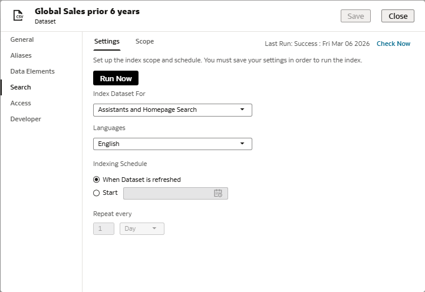Select the 'Start' schedule radio button

pyautogui.click(x=97, y=193)
